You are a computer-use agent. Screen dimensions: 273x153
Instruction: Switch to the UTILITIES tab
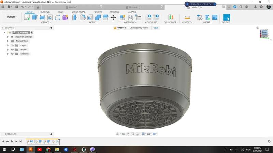tap(115, 12)
